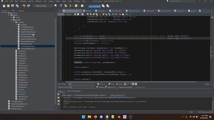Switch to the Player.java editor tab
Image resolution: width=214 pixels, height=120 pixels.
point(180,11)
